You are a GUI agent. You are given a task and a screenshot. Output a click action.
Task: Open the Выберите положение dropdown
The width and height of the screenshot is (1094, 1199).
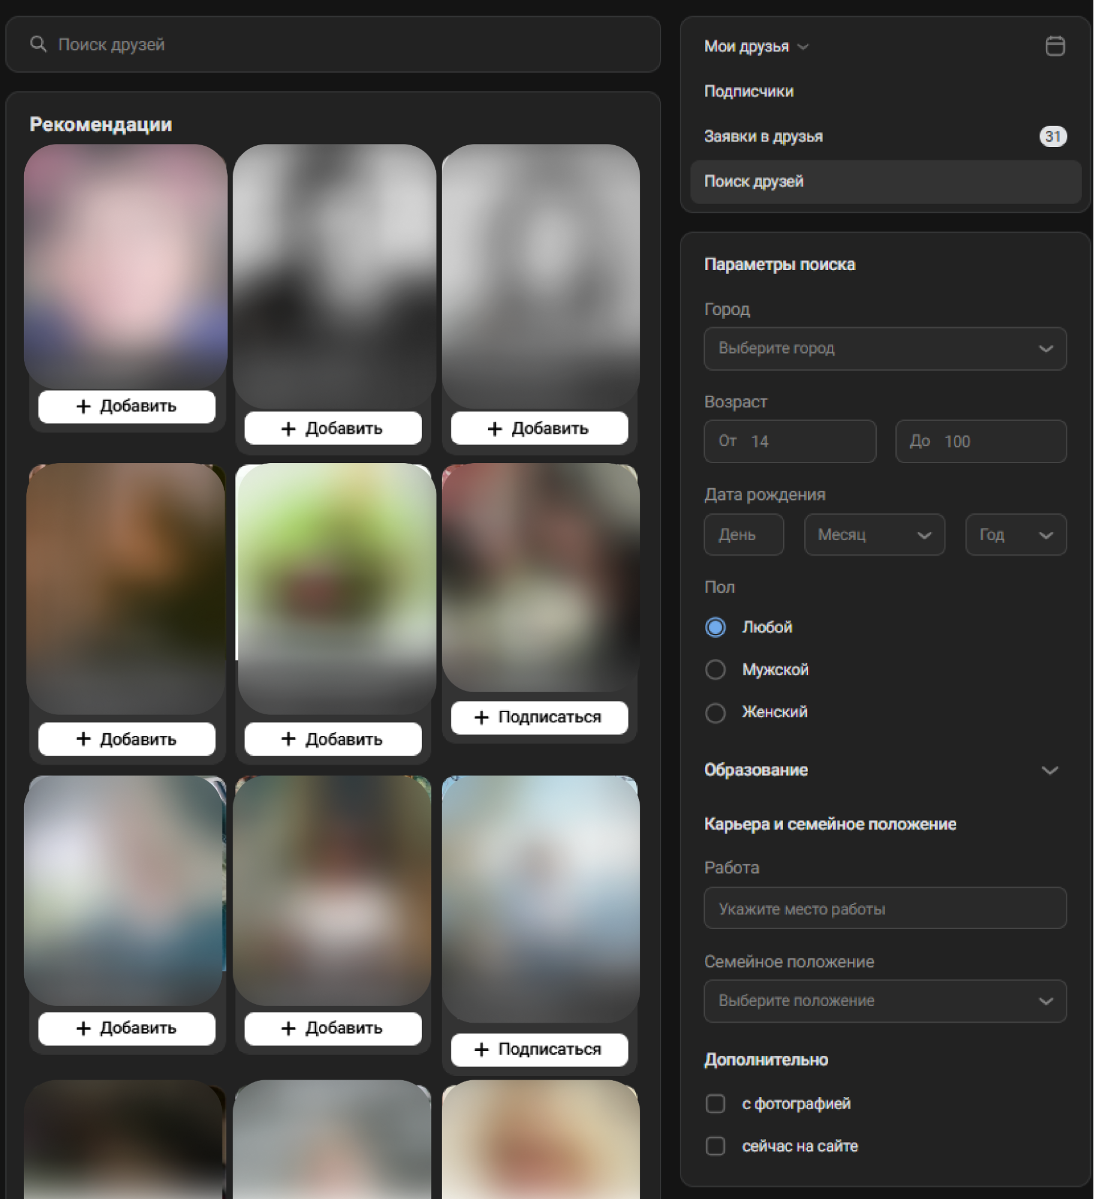[885, 1001]
